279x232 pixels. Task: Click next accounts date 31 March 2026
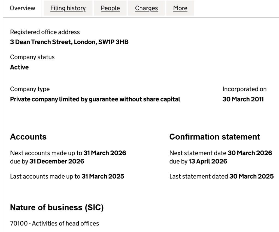(x=105, y=153)
